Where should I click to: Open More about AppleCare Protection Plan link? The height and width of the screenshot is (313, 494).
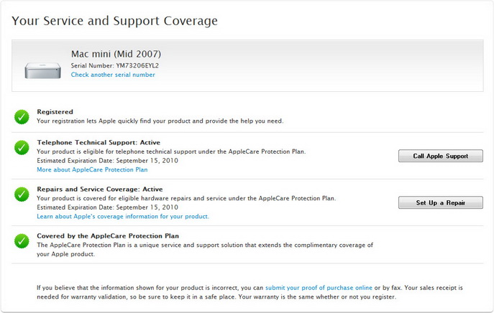[92, 170]
